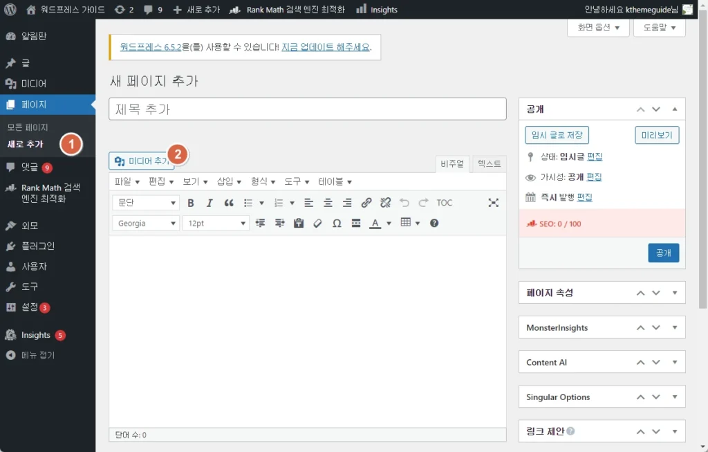Screen dimensions: 708x452
Task: Insert special character omega icon
Action: pyautogui.click(x=337, y=223)
